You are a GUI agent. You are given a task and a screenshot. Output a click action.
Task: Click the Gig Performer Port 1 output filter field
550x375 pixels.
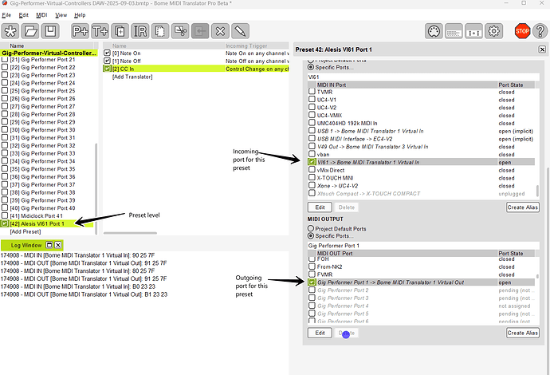coord(423,246)
